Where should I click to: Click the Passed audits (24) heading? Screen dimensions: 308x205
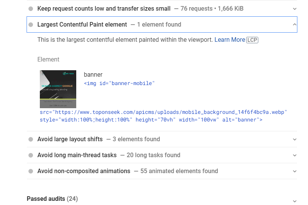pos(52,199)
